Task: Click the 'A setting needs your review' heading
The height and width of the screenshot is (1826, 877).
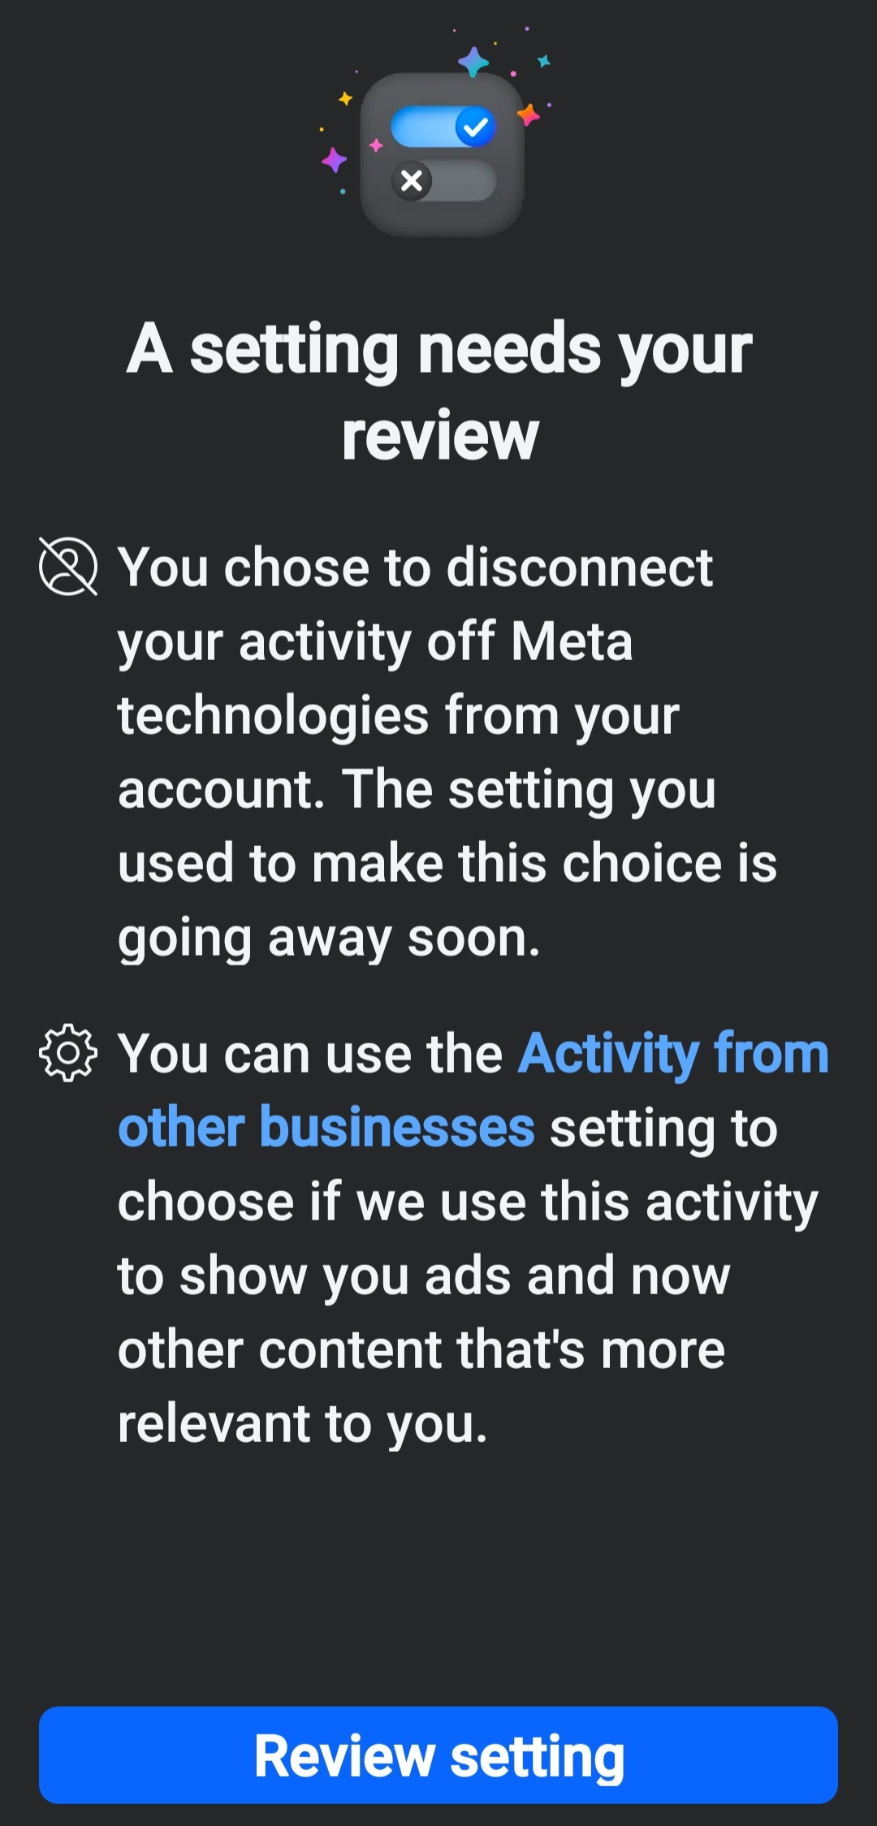Action: 439,391
